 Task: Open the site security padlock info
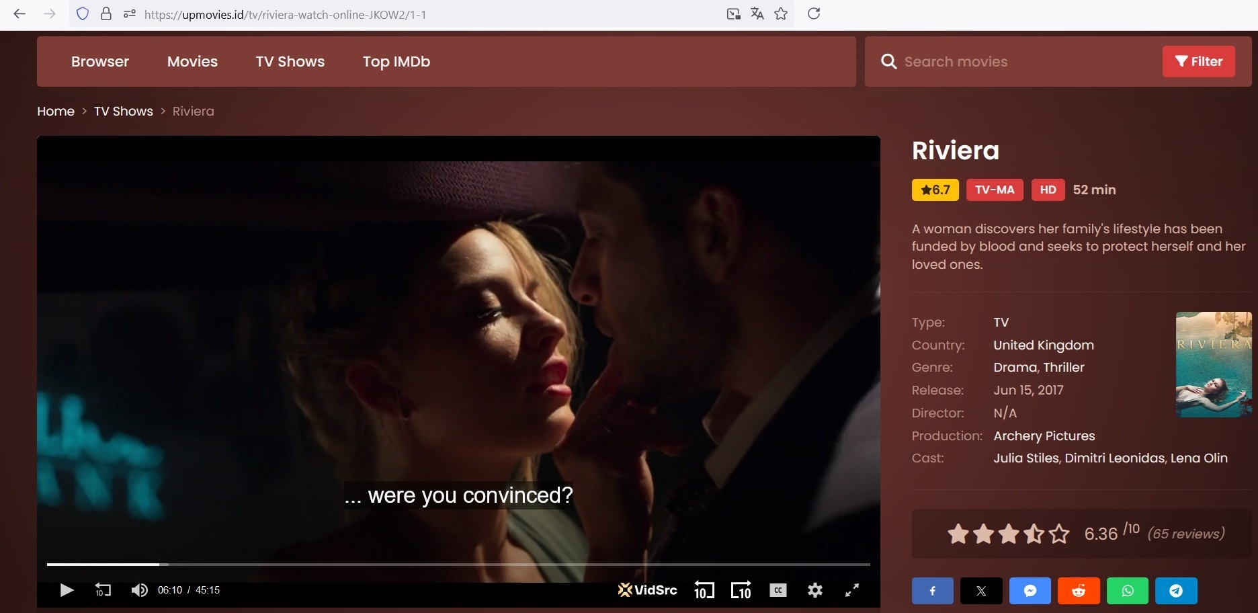click(106, 14)
